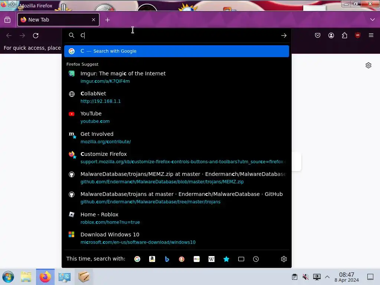Open the Firefox account menu
The image size is (380, 285).
pyautogui.click(x=331, y=35)
